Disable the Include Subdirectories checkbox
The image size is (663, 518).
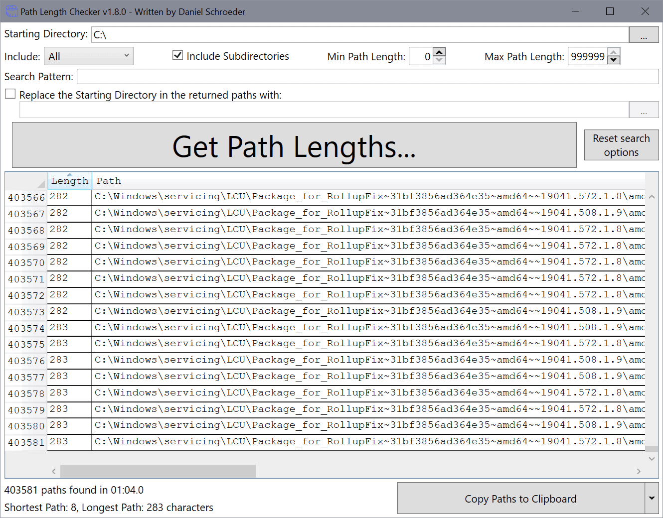click(x=177, y=55)
